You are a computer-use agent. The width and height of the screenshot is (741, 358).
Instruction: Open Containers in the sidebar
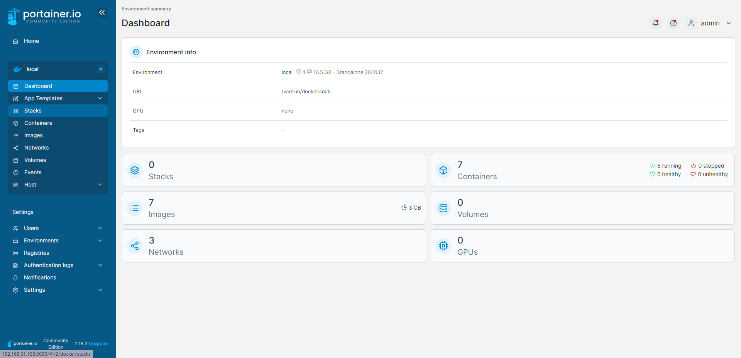pos(58,123)
